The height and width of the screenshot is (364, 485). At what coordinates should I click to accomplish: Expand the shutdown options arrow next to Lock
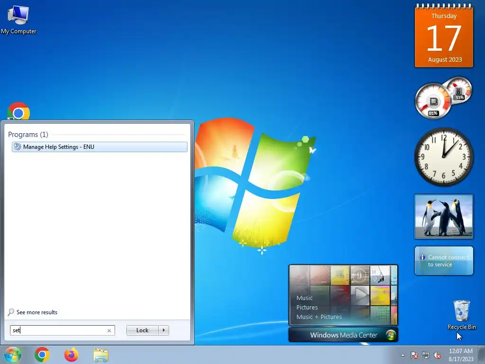tap(163, 330)
